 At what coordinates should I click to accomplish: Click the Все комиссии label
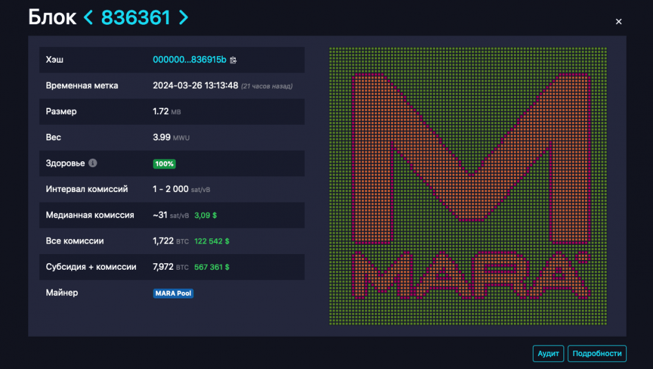[75, 241]
